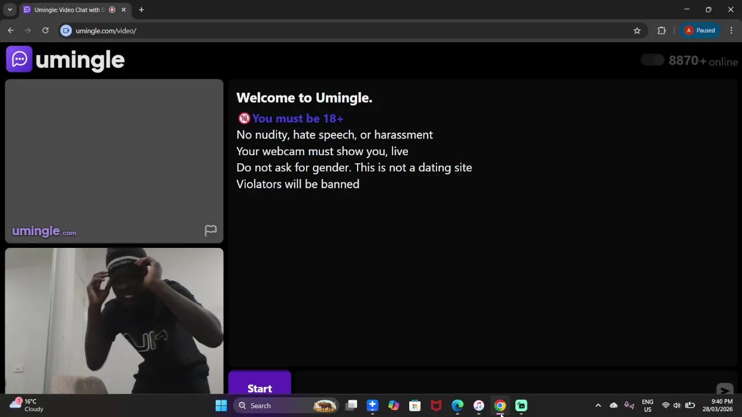This screenshot has height=417, width=742.
Task: Click the recording indicator on the tab
Action: tap(112, 10)
